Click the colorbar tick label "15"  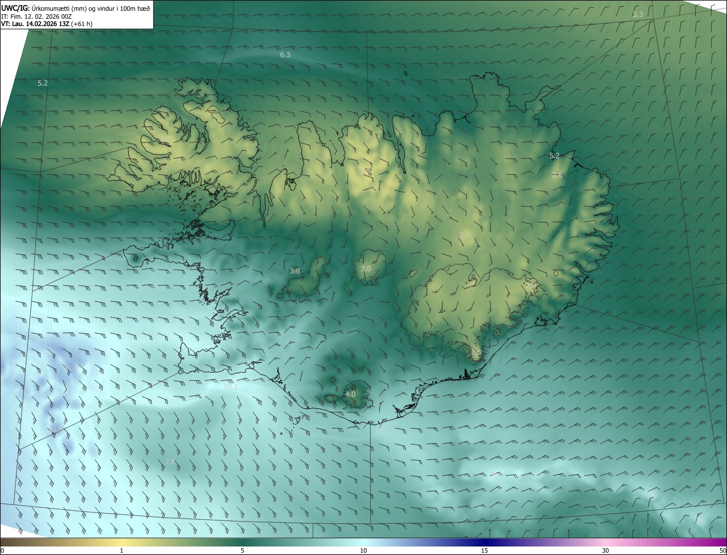(x=484, y=550)
